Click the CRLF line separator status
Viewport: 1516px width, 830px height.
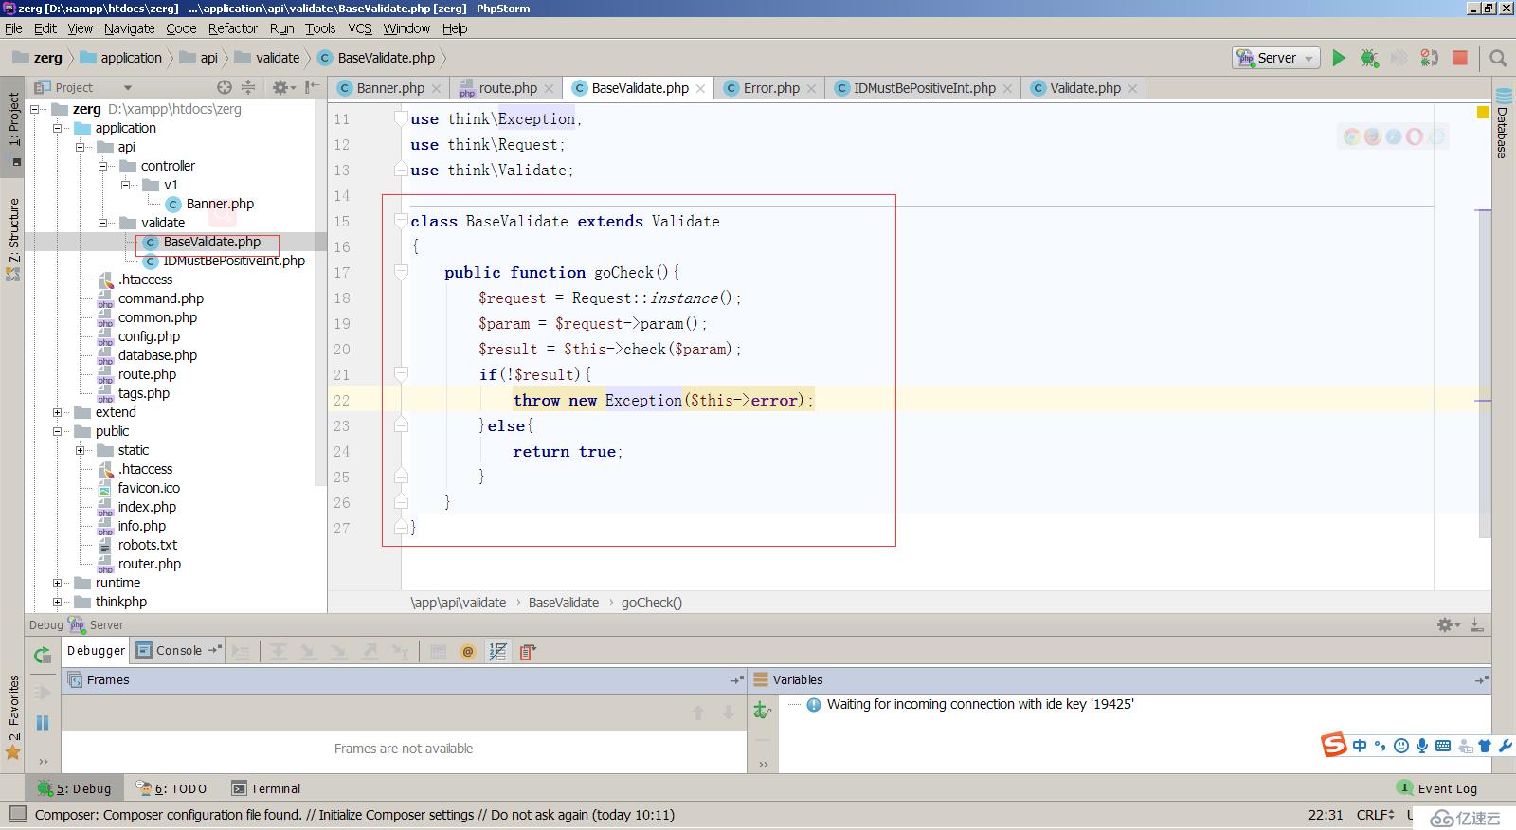[1375, 815]
